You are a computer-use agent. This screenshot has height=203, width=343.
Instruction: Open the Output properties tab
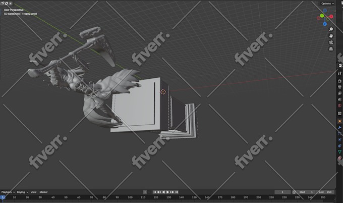pyautogui.click(x=339, y=87)
